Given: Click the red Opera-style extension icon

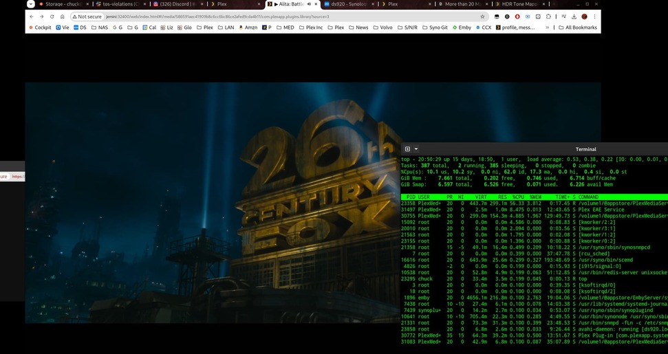Looking at the screenshot, I should (517, 16).
